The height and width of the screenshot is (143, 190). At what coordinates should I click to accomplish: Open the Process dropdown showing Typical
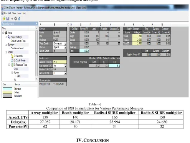(65, 47)
